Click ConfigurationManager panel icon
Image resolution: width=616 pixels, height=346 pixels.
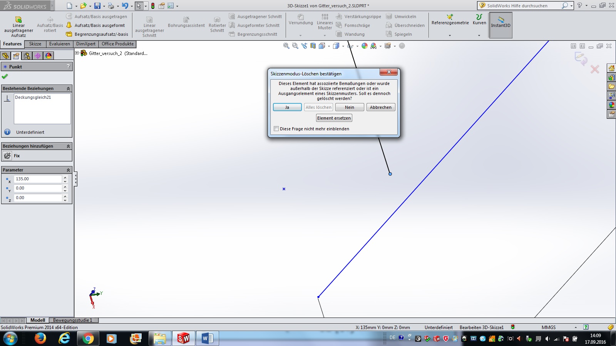(27, 56)
